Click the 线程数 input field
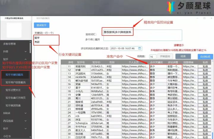Viewport: 214px width, 139px height. 152,56
